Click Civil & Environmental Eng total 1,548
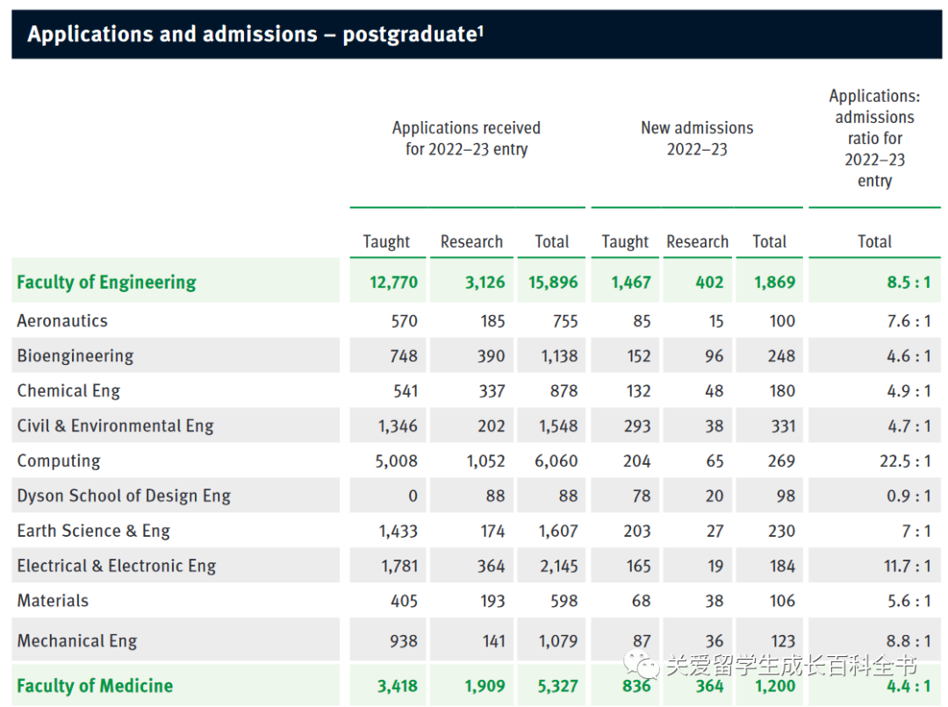The image size is (948, 707). (x=558, y=426)
